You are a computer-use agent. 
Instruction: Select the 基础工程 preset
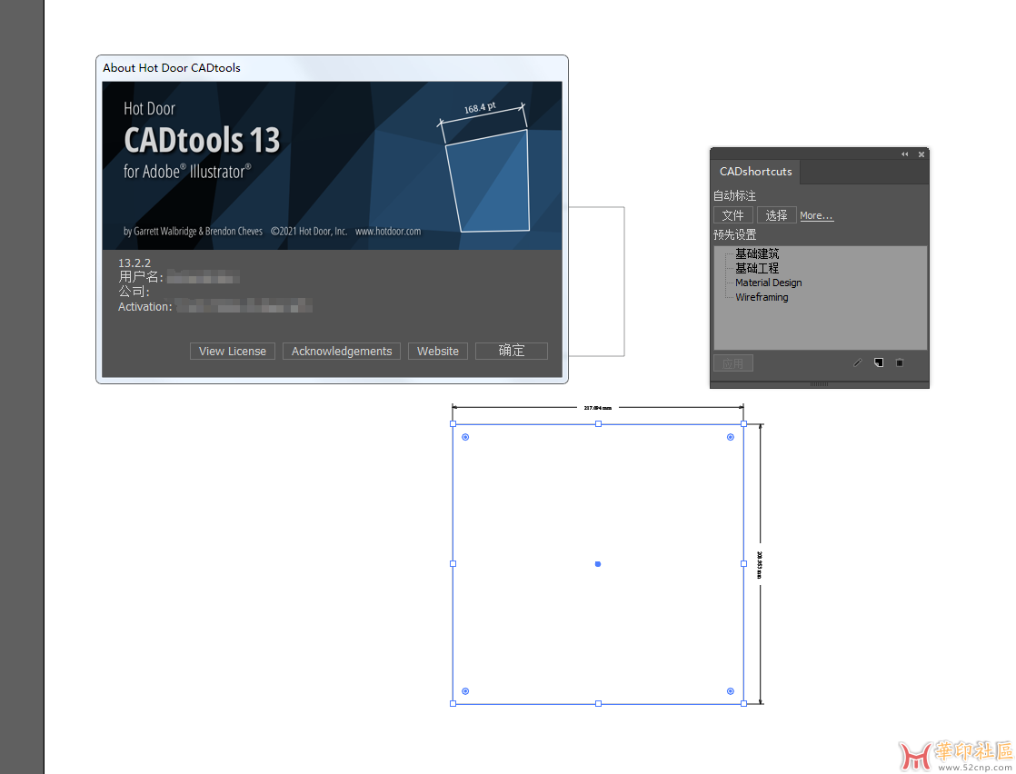click(757, 268)
